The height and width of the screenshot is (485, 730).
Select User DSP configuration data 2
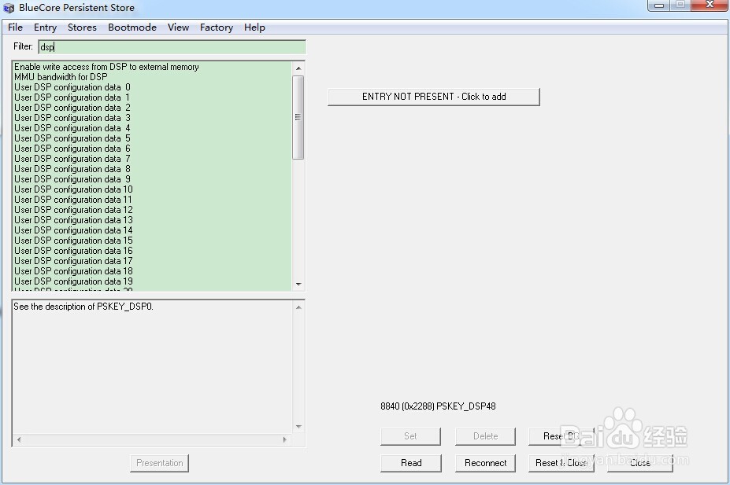pos(152,108)
